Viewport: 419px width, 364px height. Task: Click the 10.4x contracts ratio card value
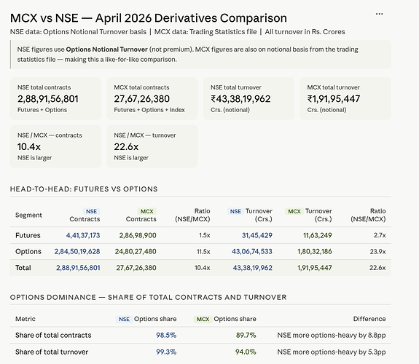click(29, 146)
